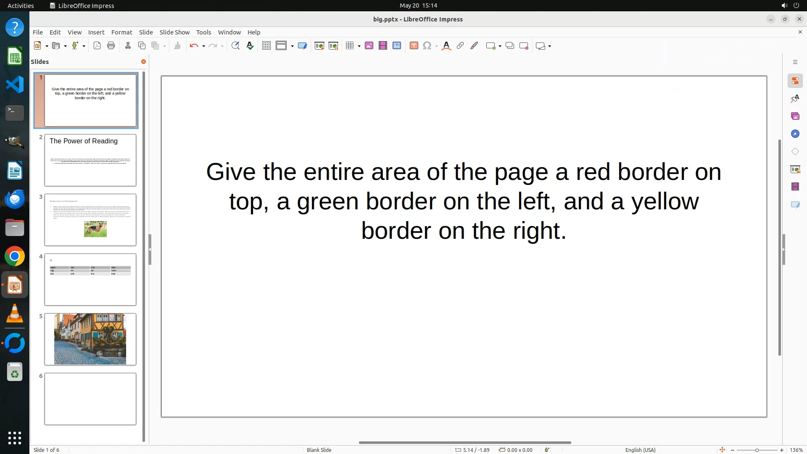Toggle the draw functions toolbar
Screen dimensions: 807x454
(474, 46)
